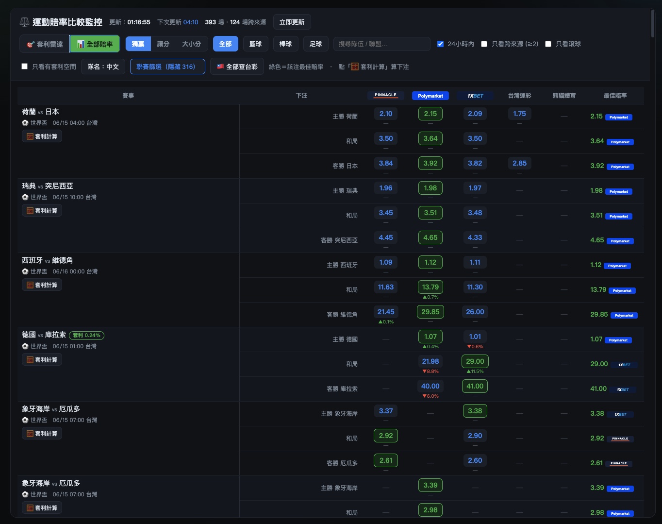Image resolution: width=662 pixels, height=524 pixels.
Task: Click Pinnacle odds 11.63 西班牙 draw
Action: tap(386, 287)
